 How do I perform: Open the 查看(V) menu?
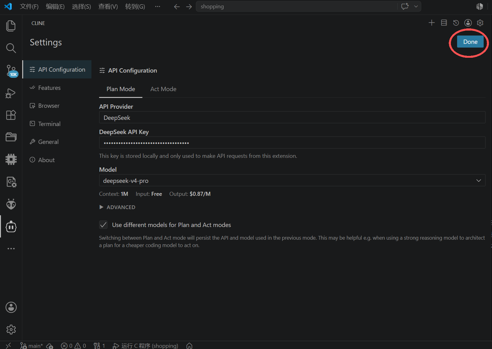pyautogui.click(x=108, y=6)
